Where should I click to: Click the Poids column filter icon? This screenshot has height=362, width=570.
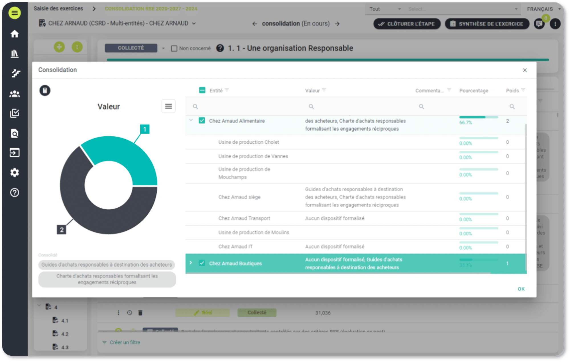(523, 90)
